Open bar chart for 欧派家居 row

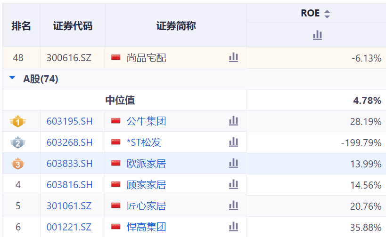pos(233,163)
